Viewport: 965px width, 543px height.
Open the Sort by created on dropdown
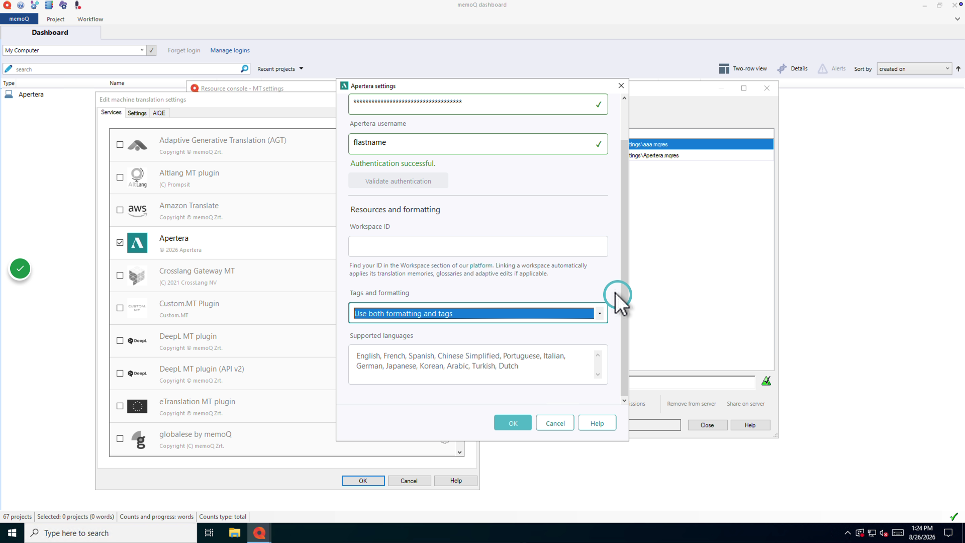tap(914, 69)
